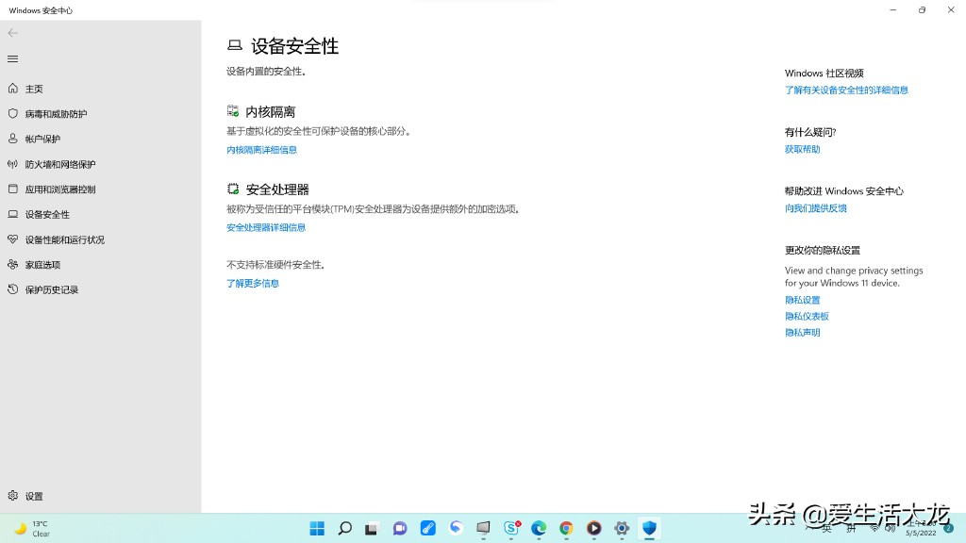Click the blue bird app taskbar icon
Image resolution: width=966 pixels, height=543 pixels.
tap(456, 528)
